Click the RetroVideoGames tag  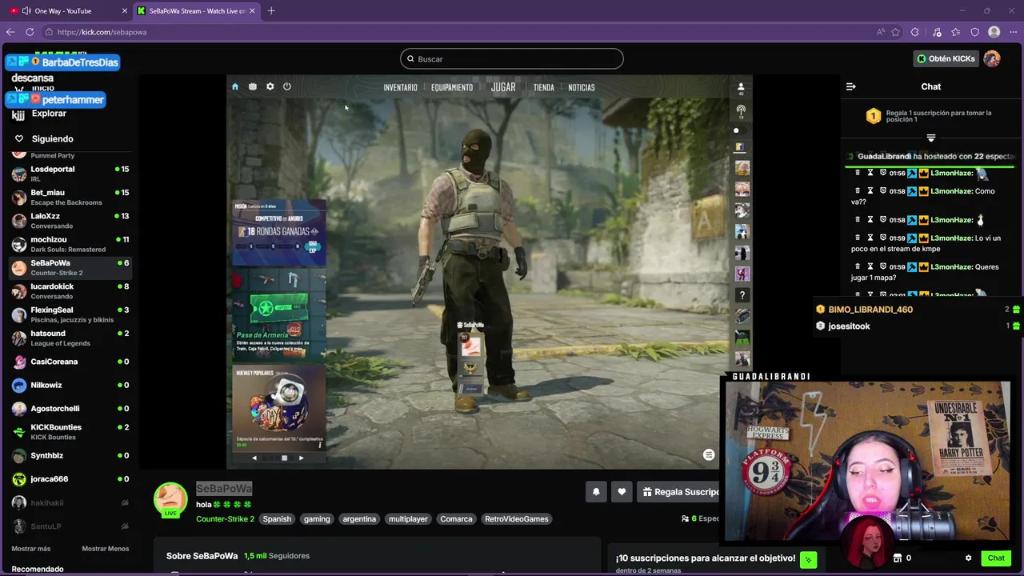[x=517, y=519]
